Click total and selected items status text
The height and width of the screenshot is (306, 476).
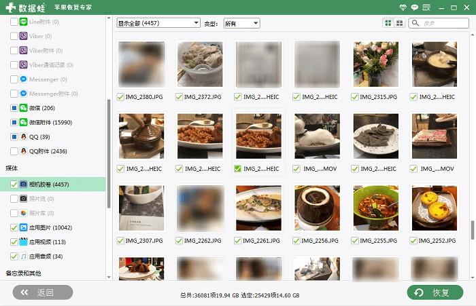tap(240, 295)
